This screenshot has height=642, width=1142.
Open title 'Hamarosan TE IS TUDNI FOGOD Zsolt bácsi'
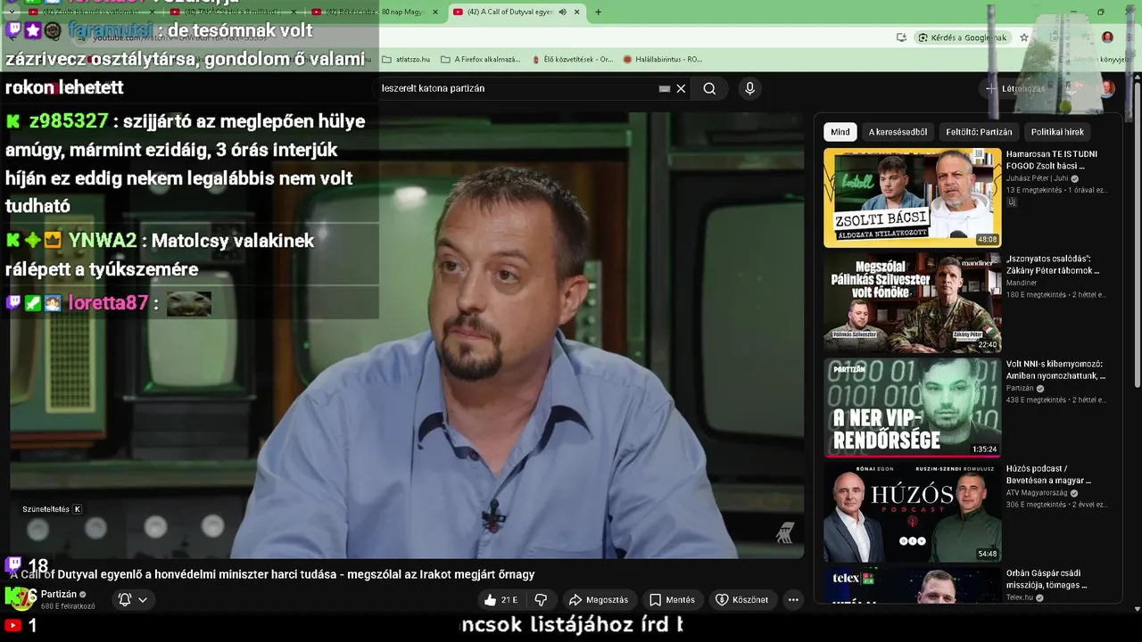(1052, 160)
